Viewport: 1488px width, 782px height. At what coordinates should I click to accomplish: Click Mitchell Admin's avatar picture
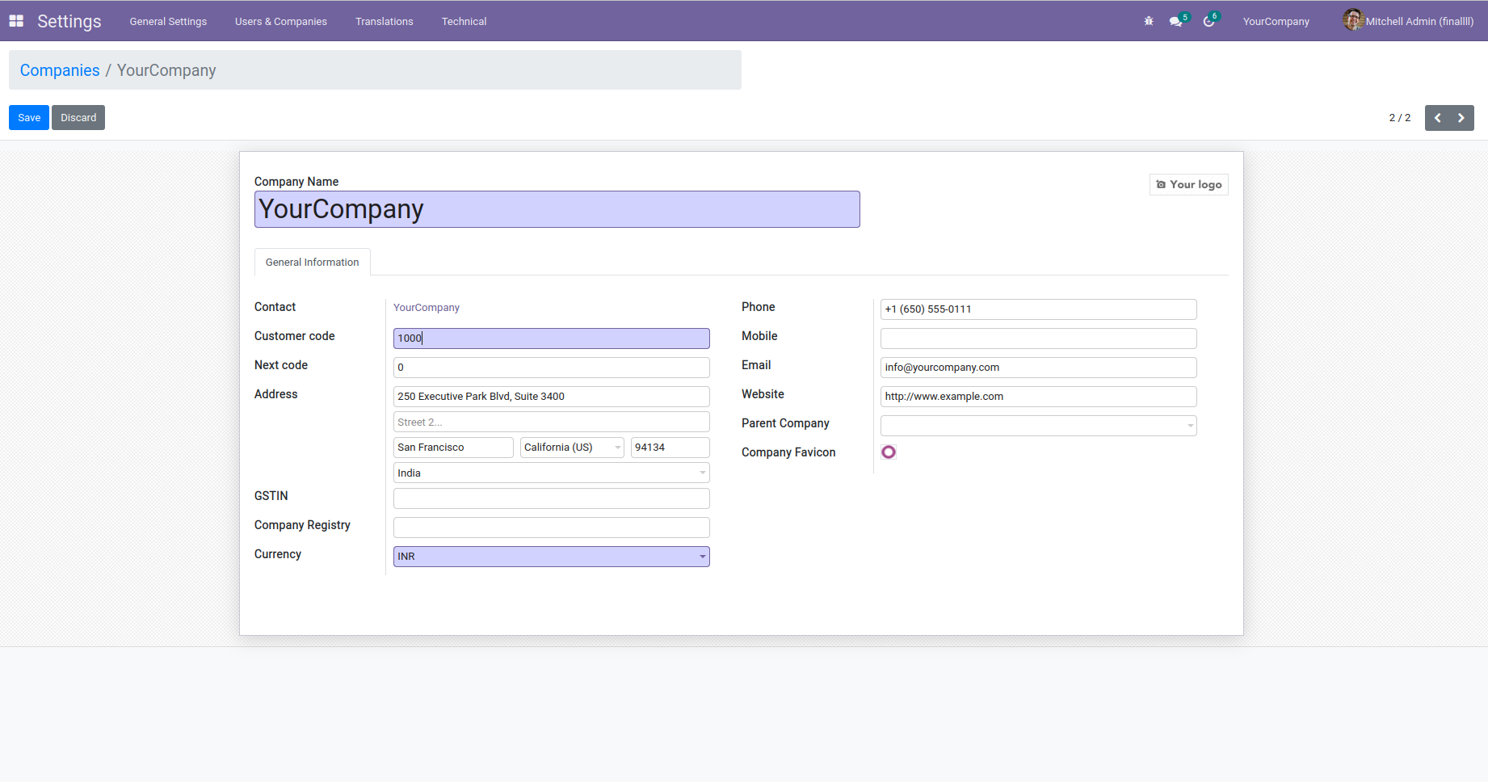tap(1353, 20)
